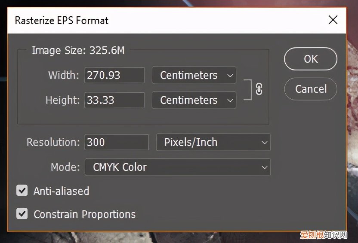Image resolution: width=358 pixels, height=243 pixels.
Task: Click the Resolution label
Action: click(53, 142)
